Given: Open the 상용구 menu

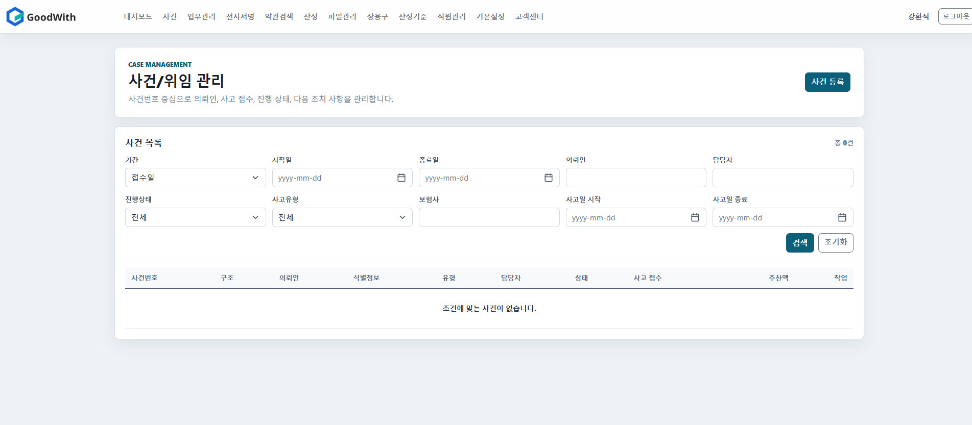Looking at the screenshot, I should pos(377,17).
